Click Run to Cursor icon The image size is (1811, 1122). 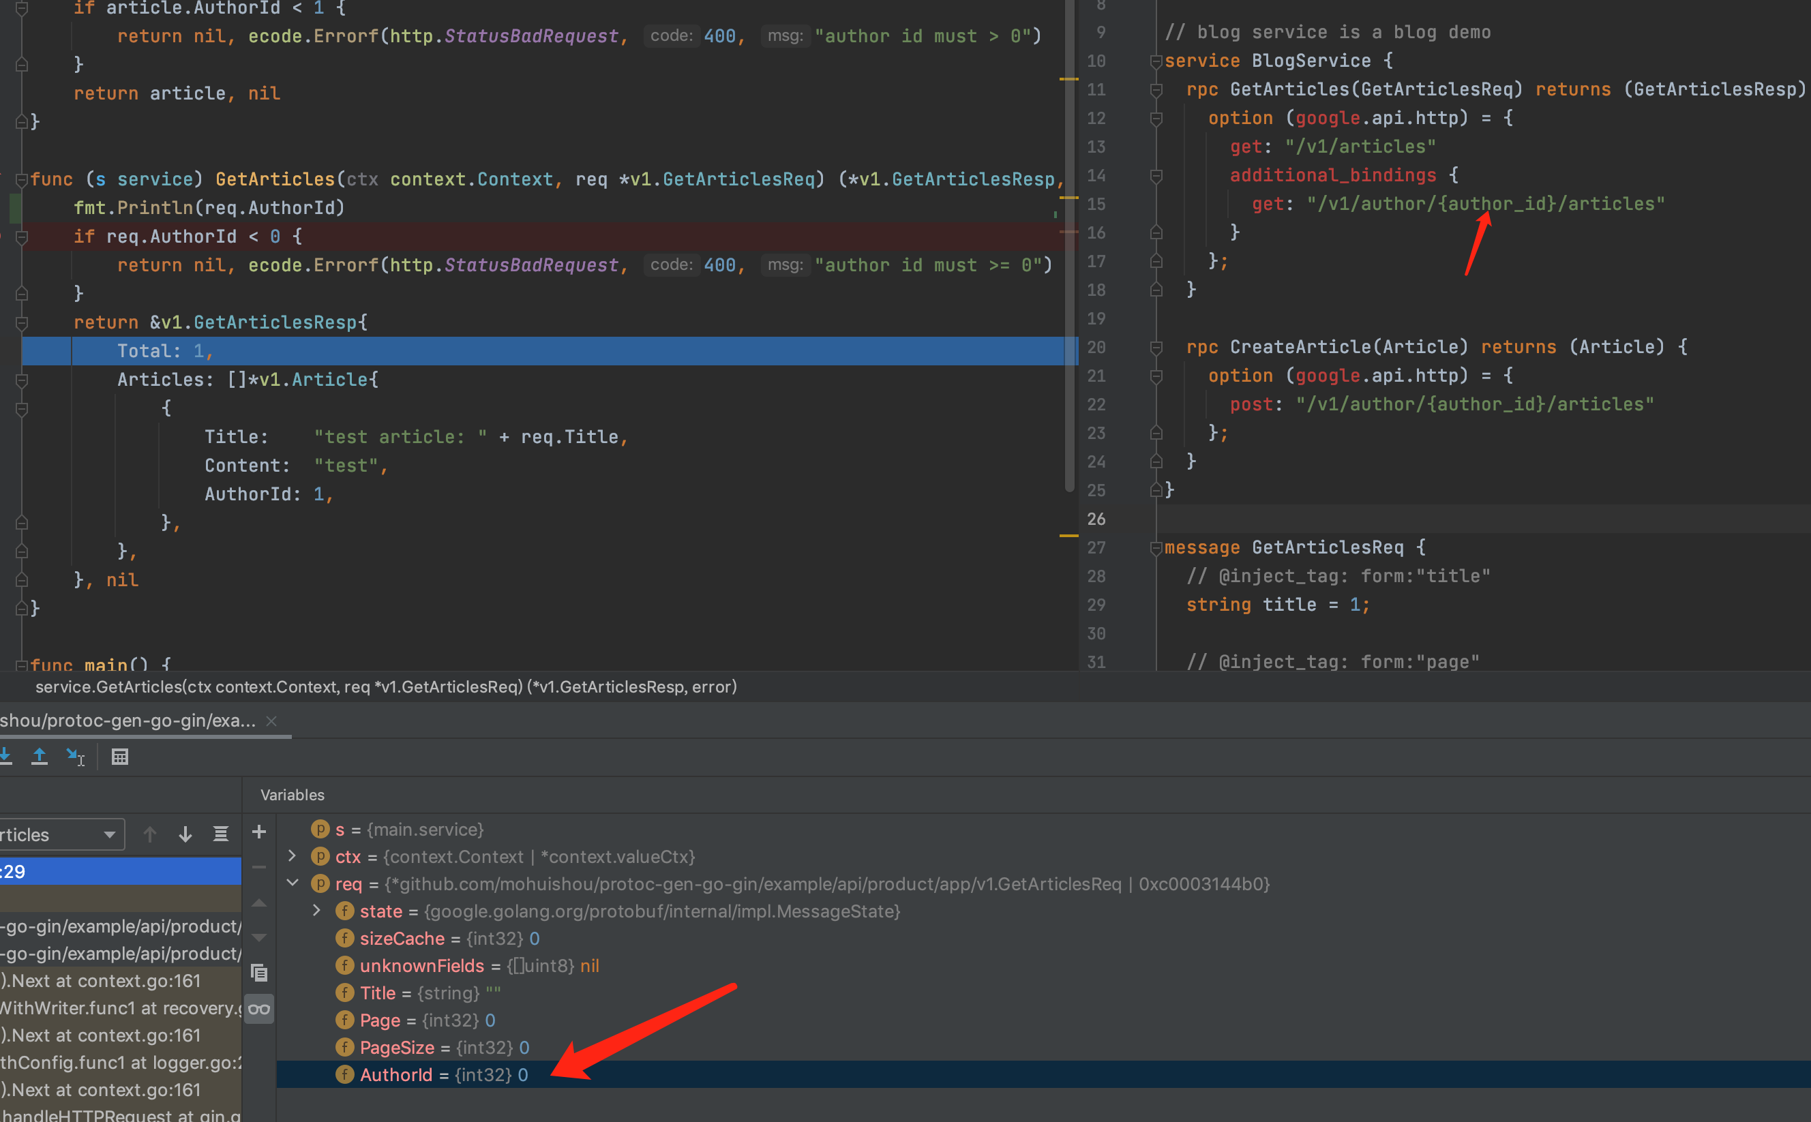click(x=76, y=756)
